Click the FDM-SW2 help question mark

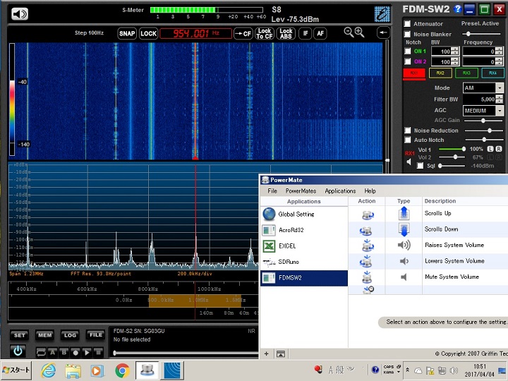click(x=457, y=8)
